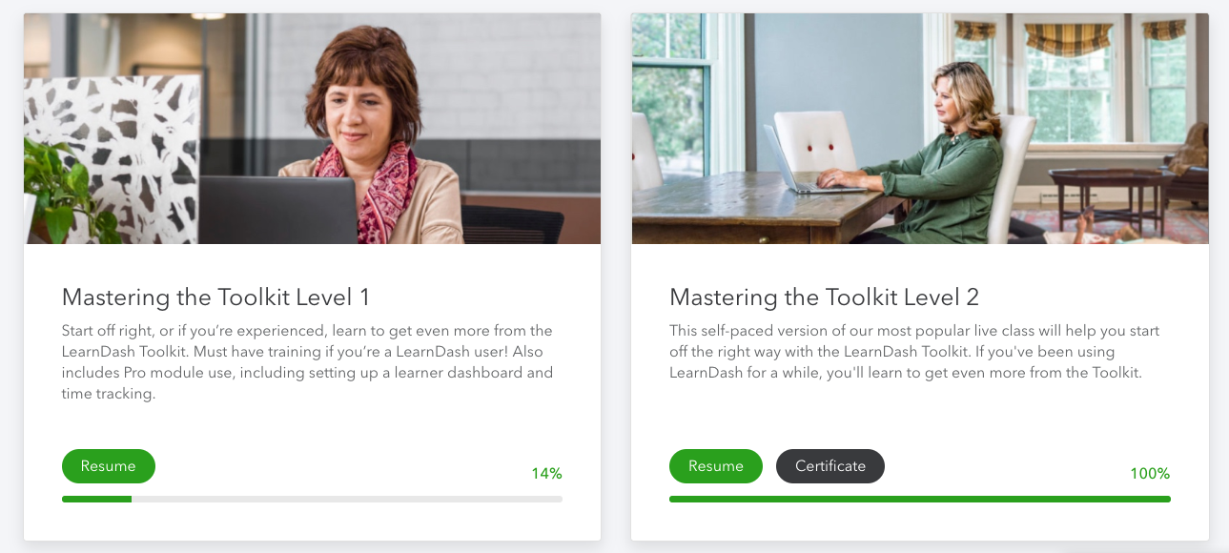Click the Level 2 course thumbnail image

tap(919, 129)
